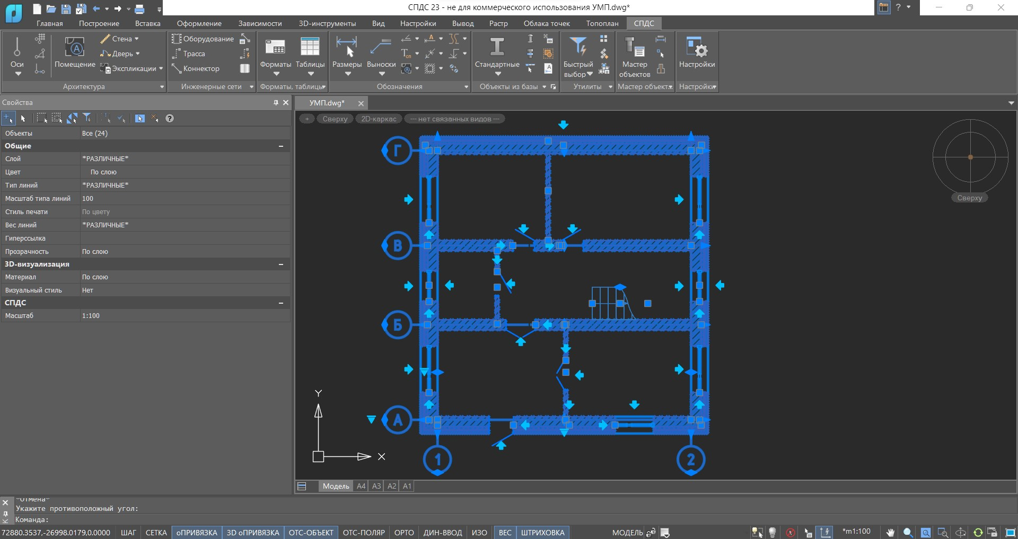Click the new document icon

[x=37, y=8]
